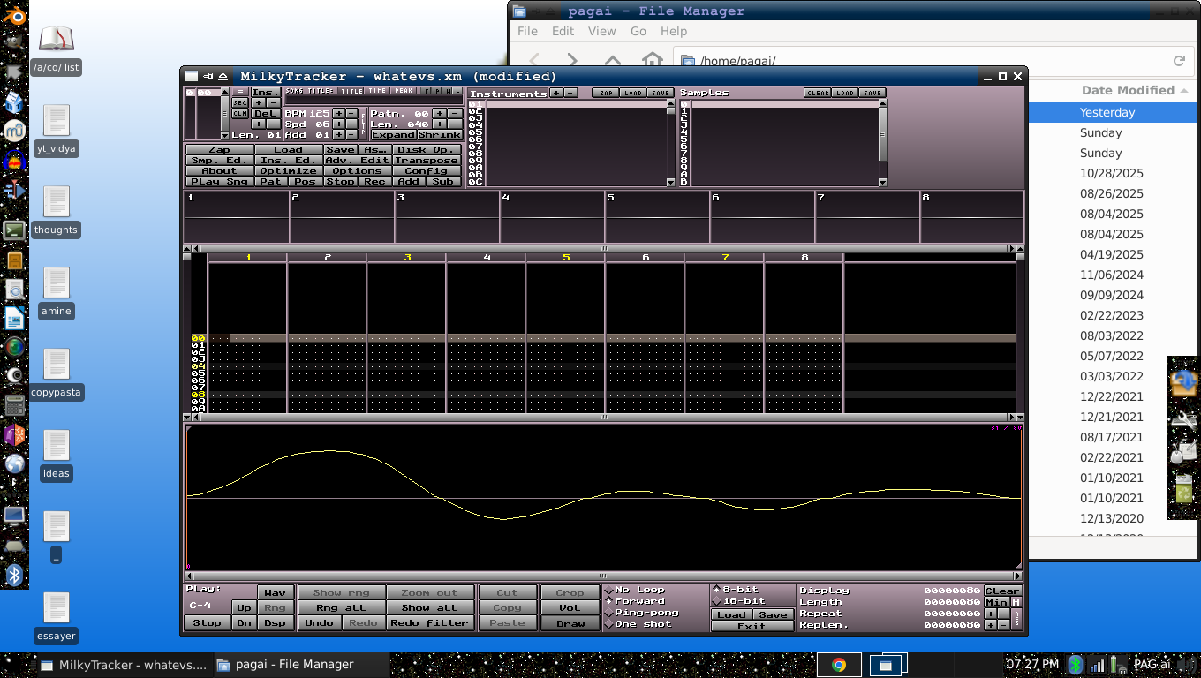Open the File menu in File Manager
The width and height of the screenshot is (1201, 678).
tap(527, 31)
